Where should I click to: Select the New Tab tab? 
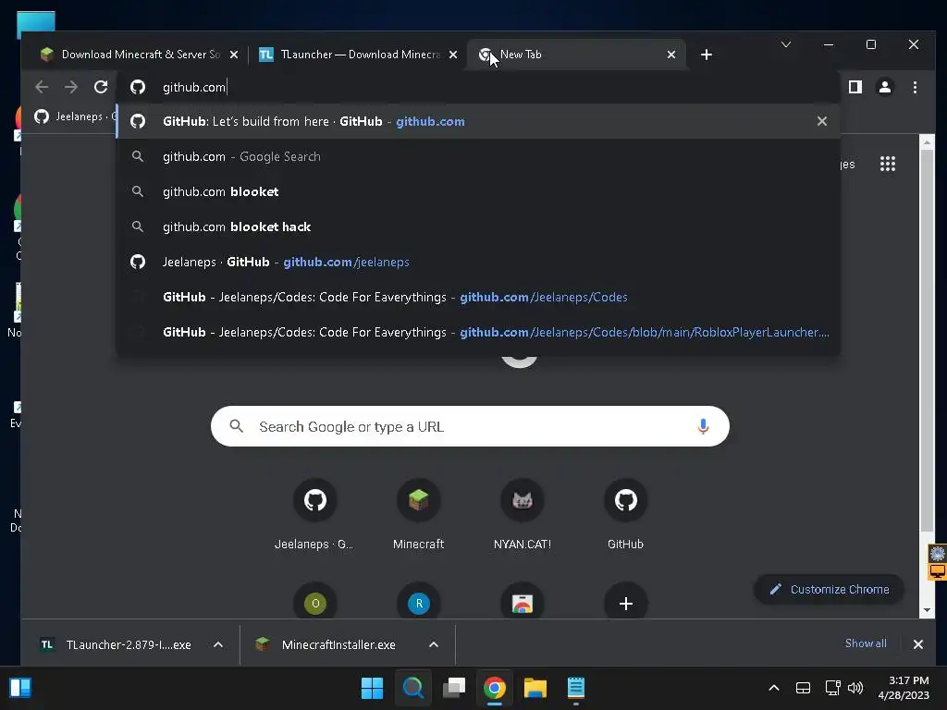[577, 55]
